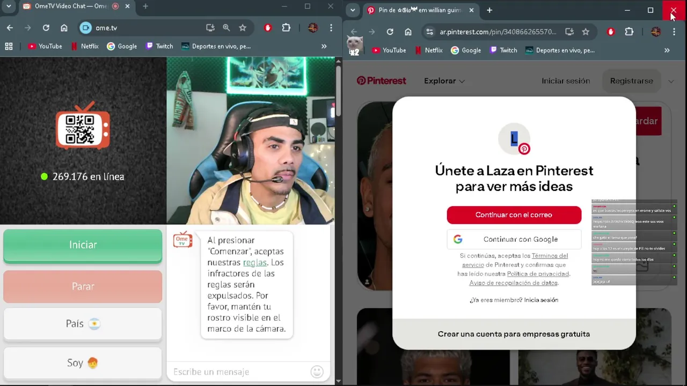
Task: Click the Pinterest address bar URL
Action: 498,32
